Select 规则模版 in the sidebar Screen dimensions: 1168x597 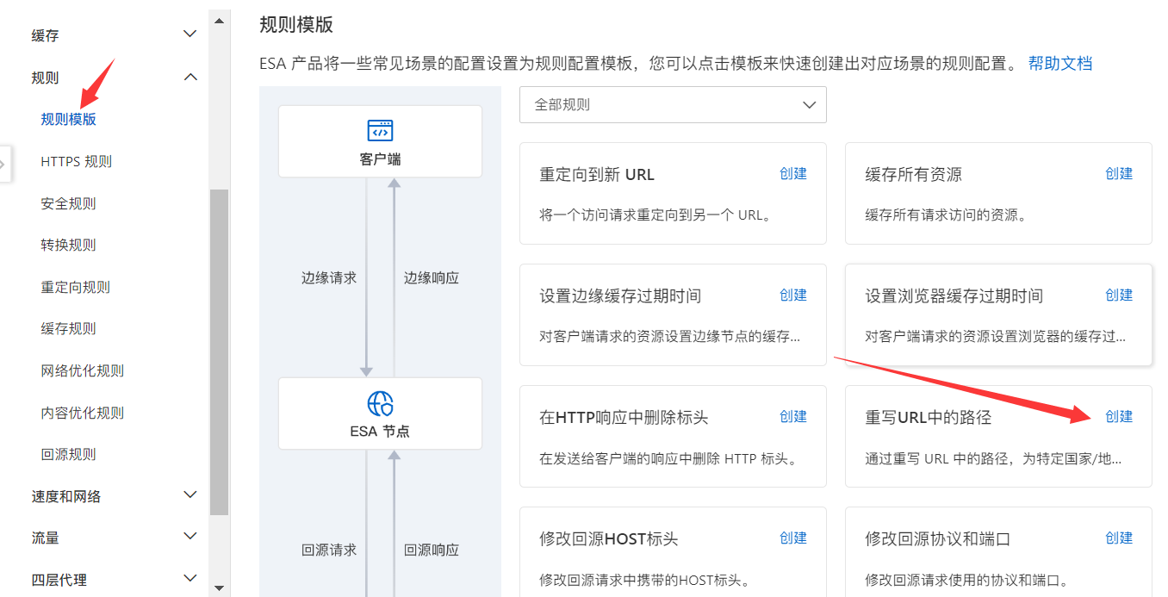pyautogui.click(x=69, y=120)
